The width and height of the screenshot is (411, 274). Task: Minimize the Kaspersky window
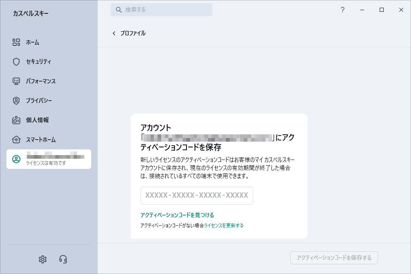point(362,10)
